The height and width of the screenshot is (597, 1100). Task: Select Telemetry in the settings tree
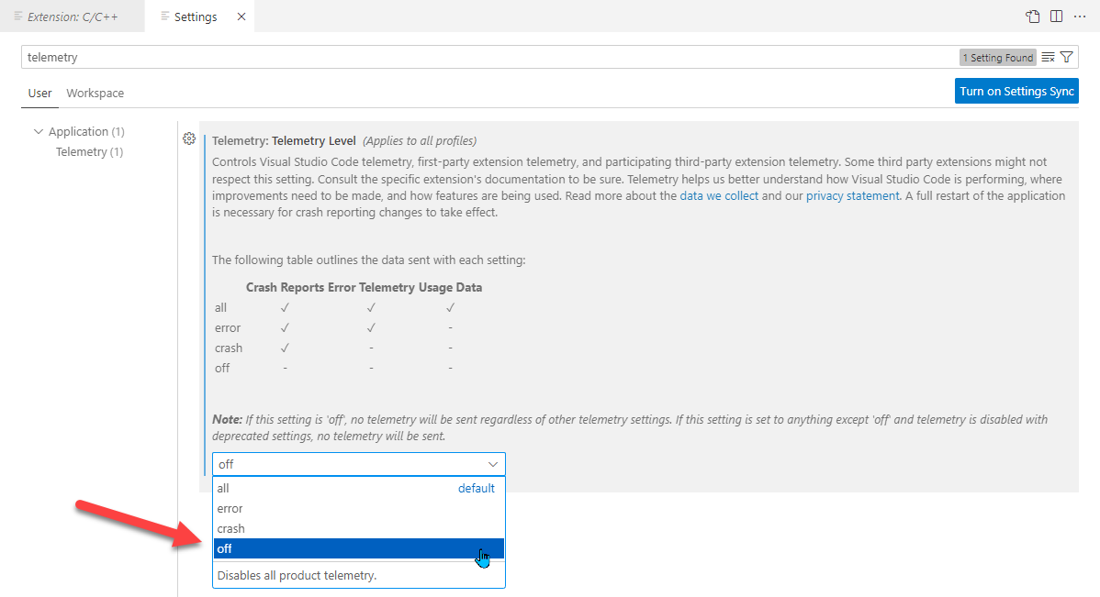89,152
